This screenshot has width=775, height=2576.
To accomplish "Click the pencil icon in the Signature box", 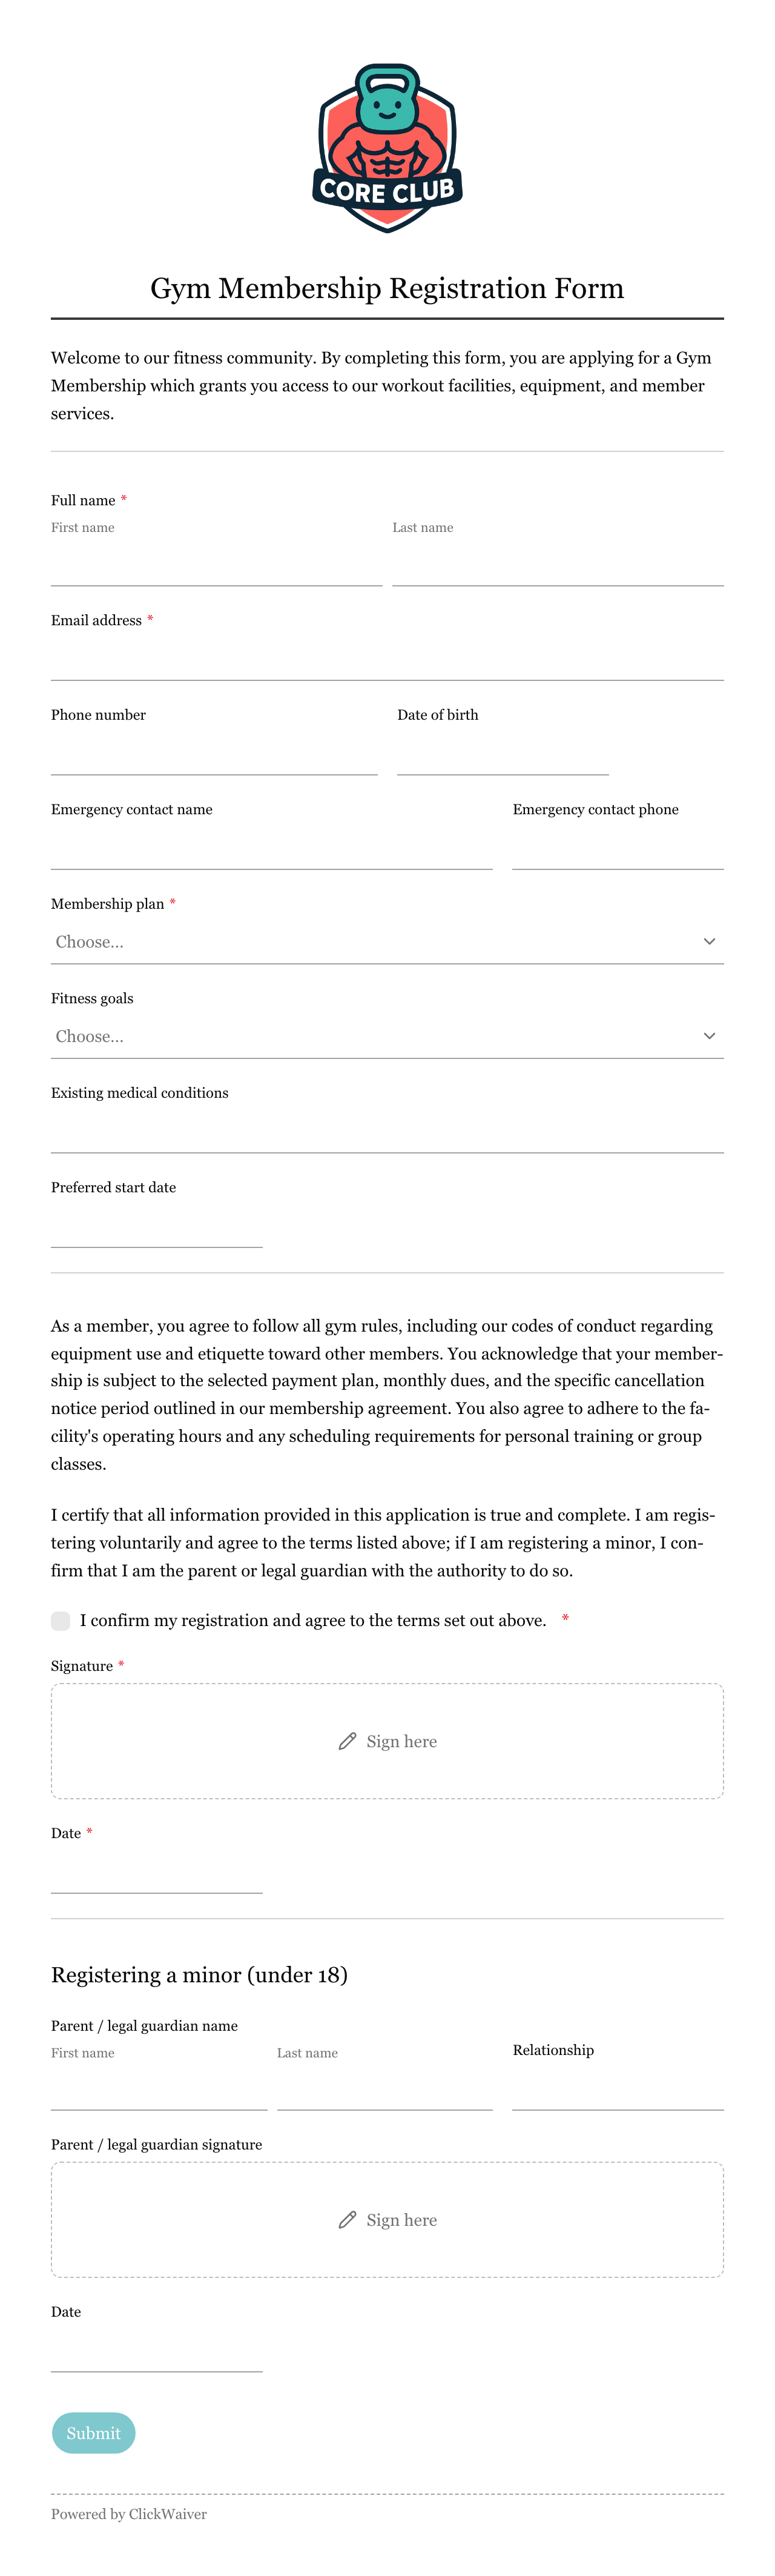I will point(347,1741).
